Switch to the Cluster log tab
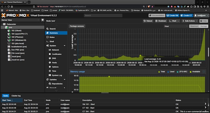This screenshot has height=113, width=210. (x=16, y=96)
